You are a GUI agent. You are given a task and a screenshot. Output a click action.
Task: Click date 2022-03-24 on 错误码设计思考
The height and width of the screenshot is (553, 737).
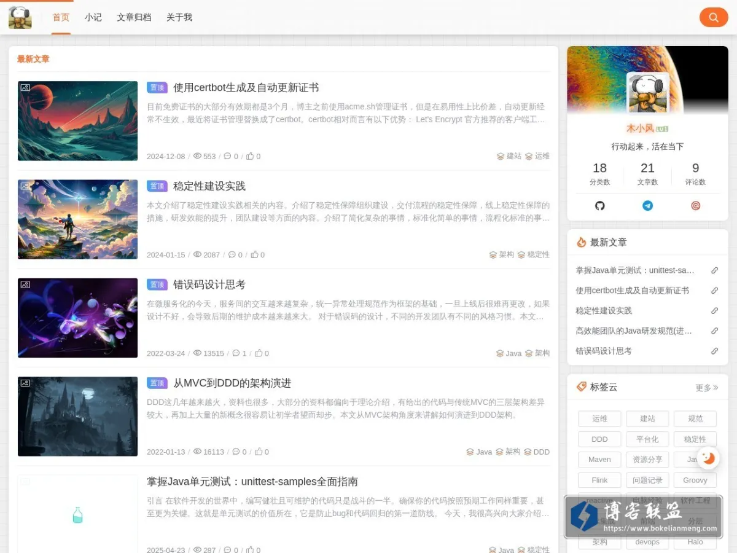[166, 353]
